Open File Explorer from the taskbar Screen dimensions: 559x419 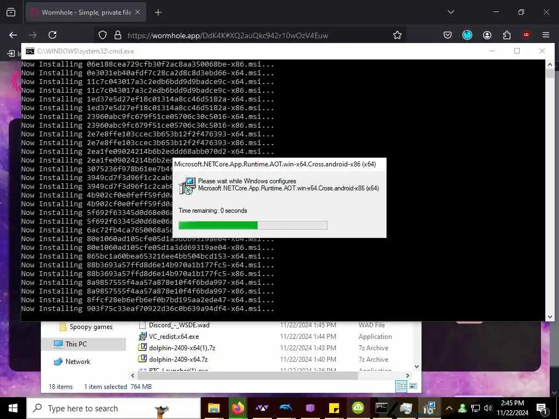213,408
